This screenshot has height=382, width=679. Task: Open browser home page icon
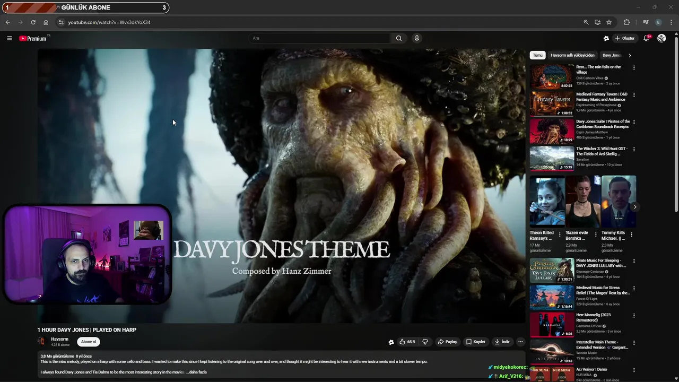tap(46, 22)
